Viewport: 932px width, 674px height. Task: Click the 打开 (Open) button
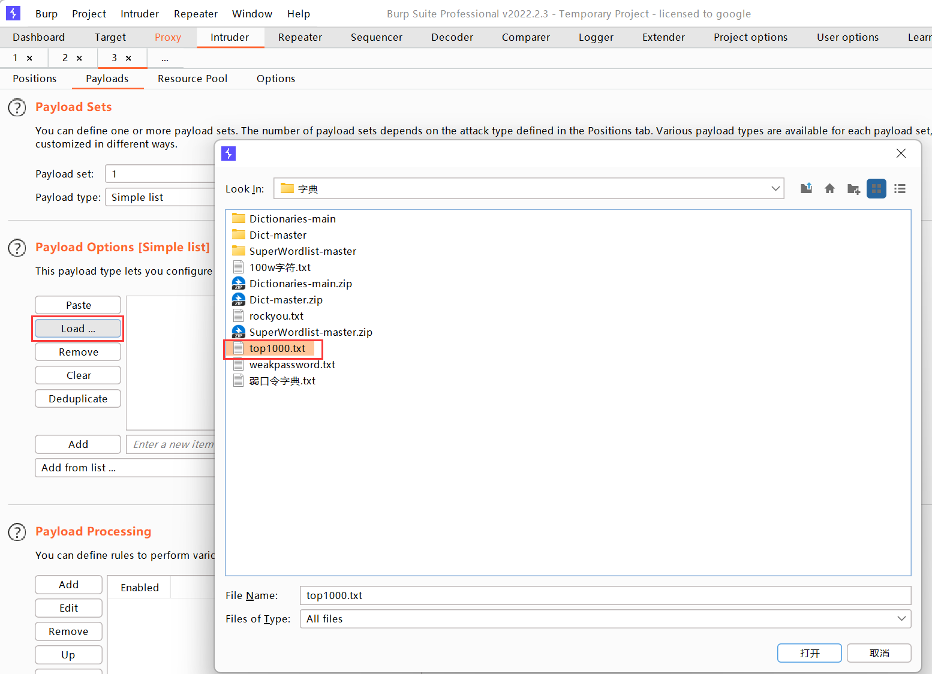pos(810,653)
